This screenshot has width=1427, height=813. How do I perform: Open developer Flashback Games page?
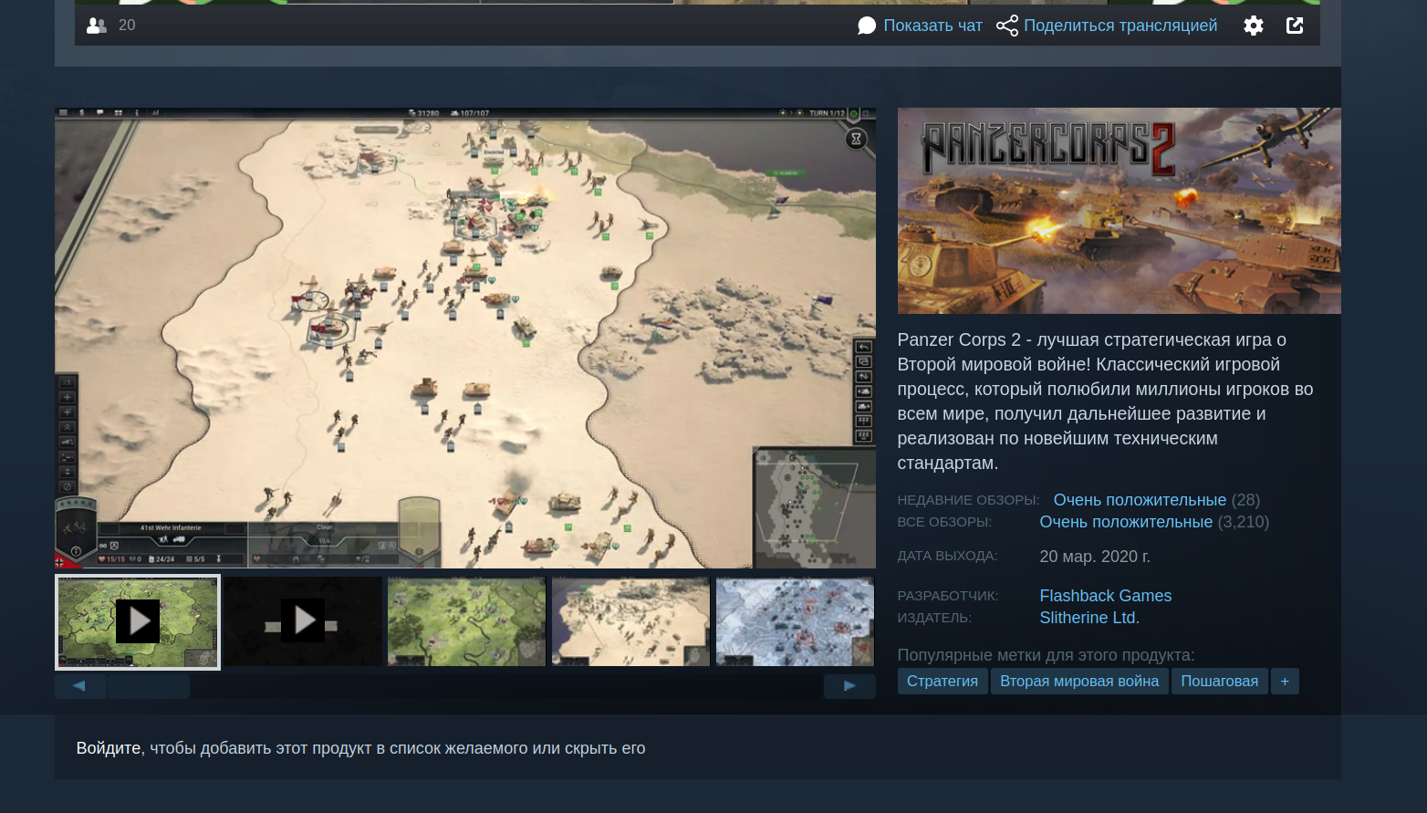(x=1106, y=596)
